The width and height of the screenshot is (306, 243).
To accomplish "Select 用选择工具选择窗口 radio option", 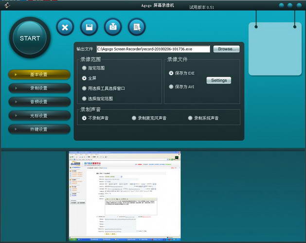I will point(104,88).
